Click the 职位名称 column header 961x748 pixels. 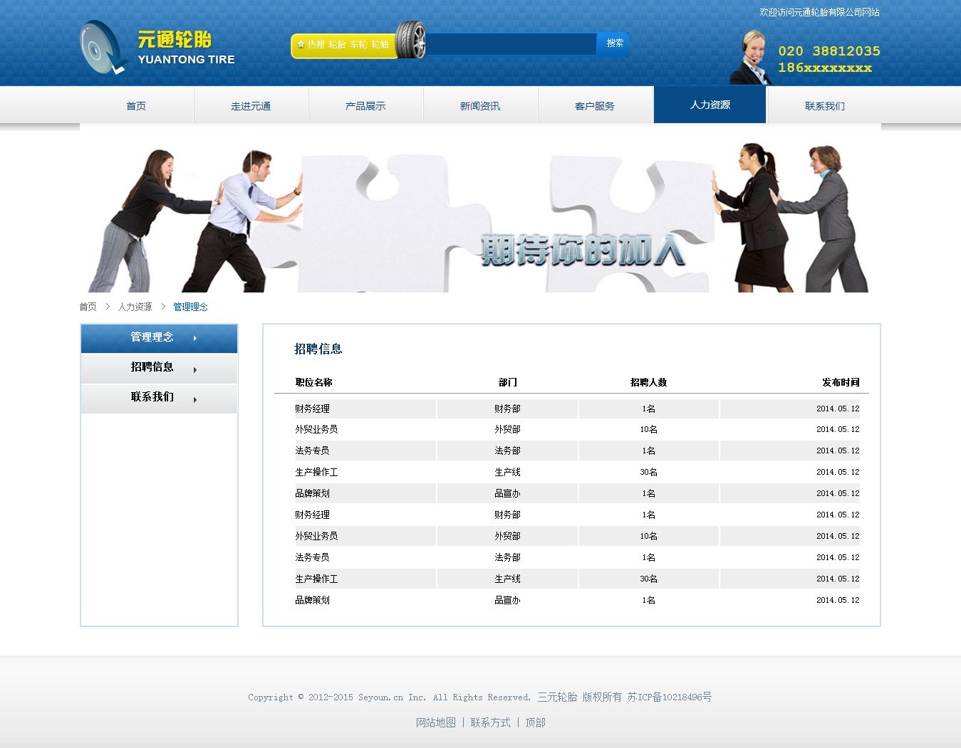click(313, 382)
